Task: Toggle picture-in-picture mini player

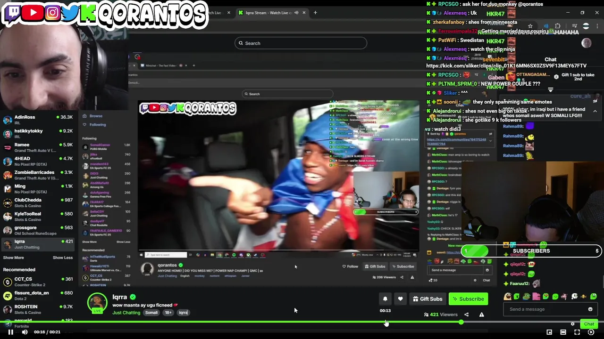Action: (549, 332)
